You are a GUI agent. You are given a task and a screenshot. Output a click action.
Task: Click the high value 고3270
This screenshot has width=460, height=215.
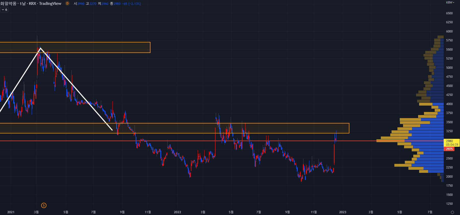[x=91, y=4]
